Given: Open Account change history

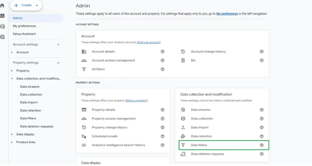Looking at the screenshot, I should [208, 51].
